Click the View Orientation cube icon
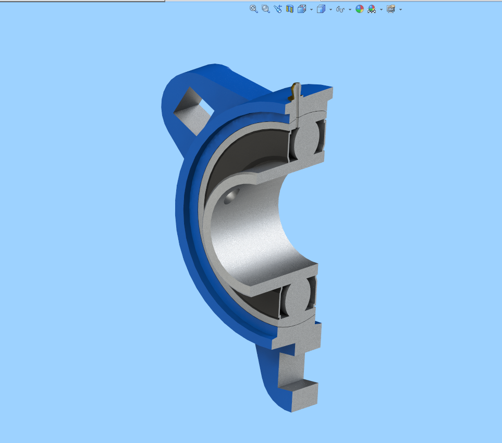The image size is (502, 443). (x=302, y=9)
